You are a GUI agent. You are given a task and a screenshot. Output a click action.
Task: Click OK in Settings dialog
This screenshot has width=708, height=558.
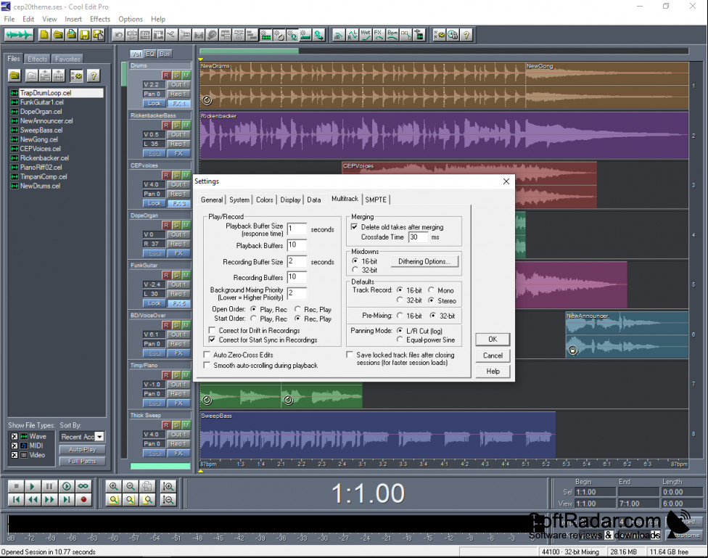pyautogui.click(x=493, y=340)
